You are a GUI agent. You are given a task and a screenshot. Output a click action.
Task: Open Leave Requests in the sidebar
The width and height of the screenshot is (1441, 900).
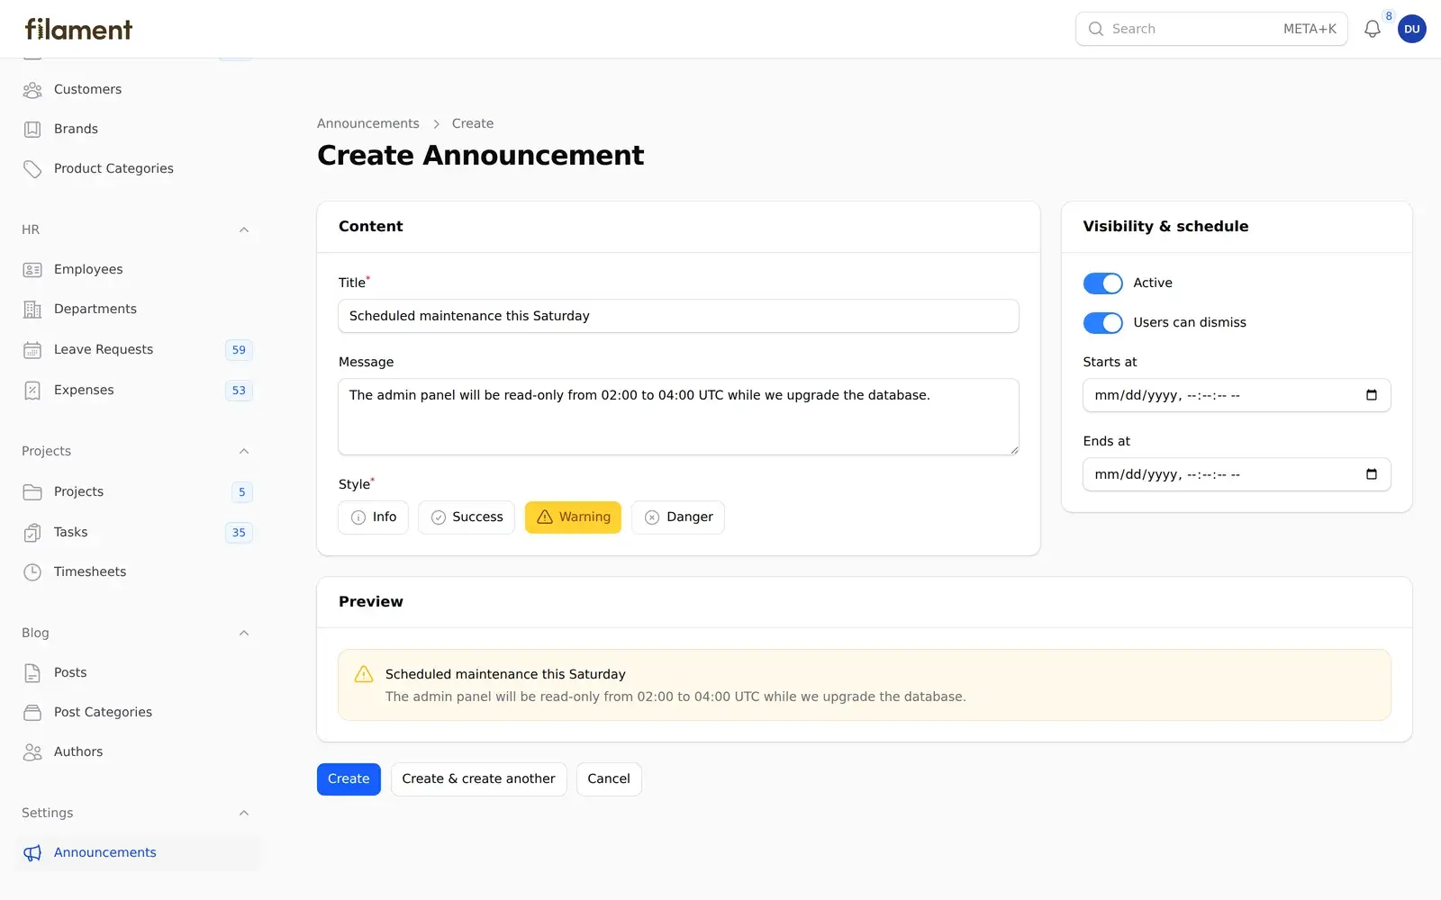[x=138, y=349]
